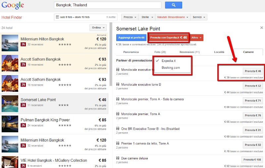Open Somerset Lake Point listing title
Screen dimensions: 265x168
[38, 100]
